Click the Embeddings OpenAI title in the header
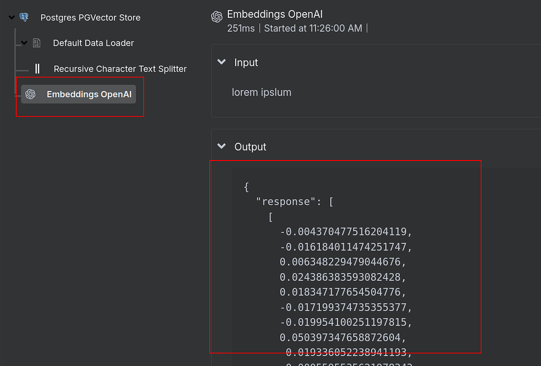Screen dimensions: 541x366 [x=275, y=14]
